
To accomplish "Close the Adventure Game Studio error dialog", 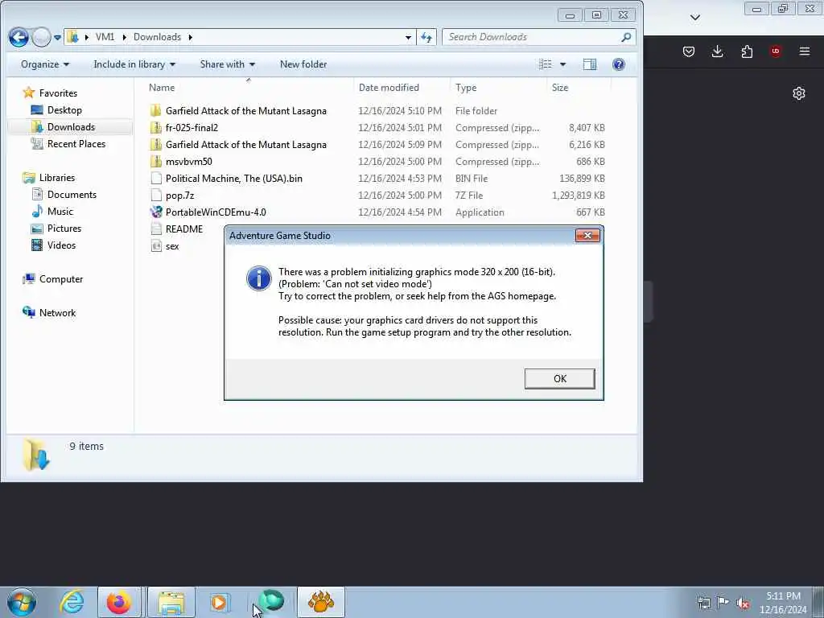I will point(587,236).
